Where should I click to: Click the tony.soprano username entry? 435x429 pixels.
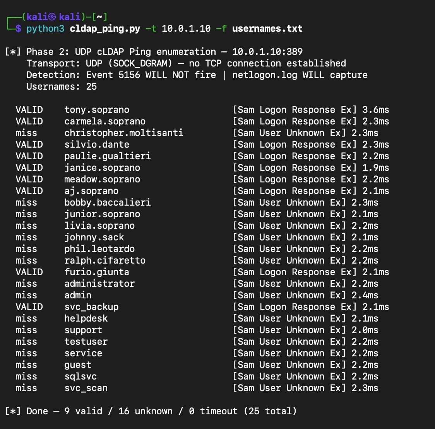click(x=97, y=110)
